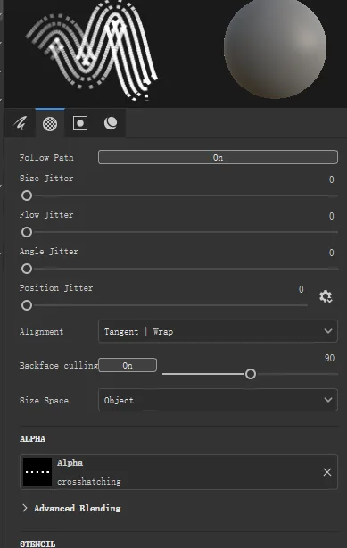Open Position Jitter gear settings

click(326, 296)
